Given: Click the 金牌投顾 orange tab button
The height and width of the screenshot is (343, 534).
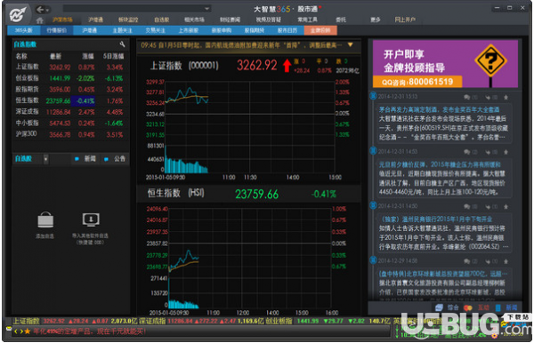Looking at the screenshot, I should pos(320,30).
